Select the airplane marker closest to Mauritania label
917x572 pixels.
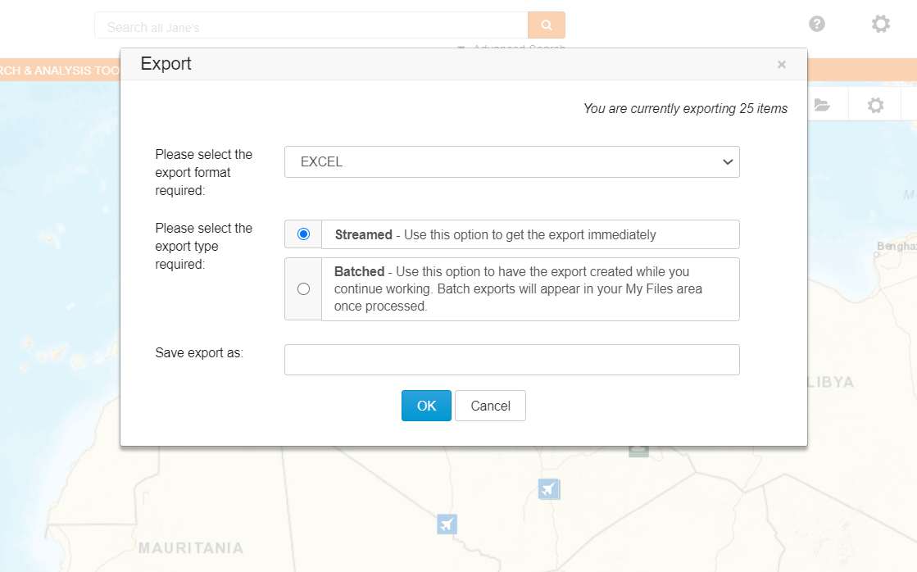[x=447, y=524]
